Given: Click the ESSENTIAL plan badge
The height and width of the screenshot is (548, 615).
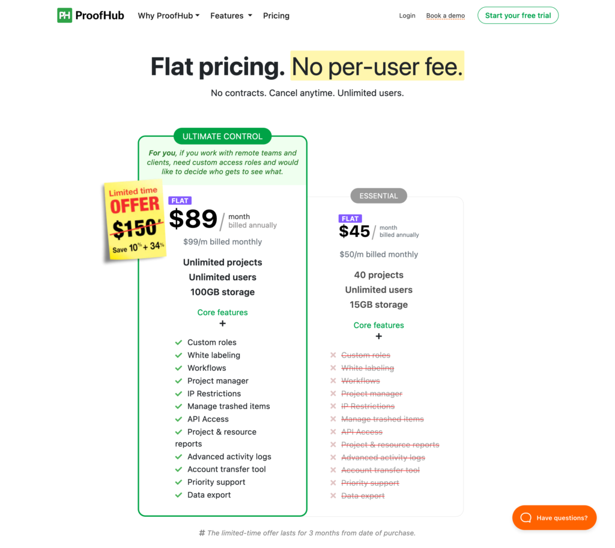Looking at the screenshot, I should pyautogui.click(x=378, y=196).
